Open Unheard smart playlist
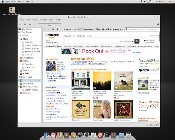This screenshot has height=140, width=175. click(x=28, y=55)
